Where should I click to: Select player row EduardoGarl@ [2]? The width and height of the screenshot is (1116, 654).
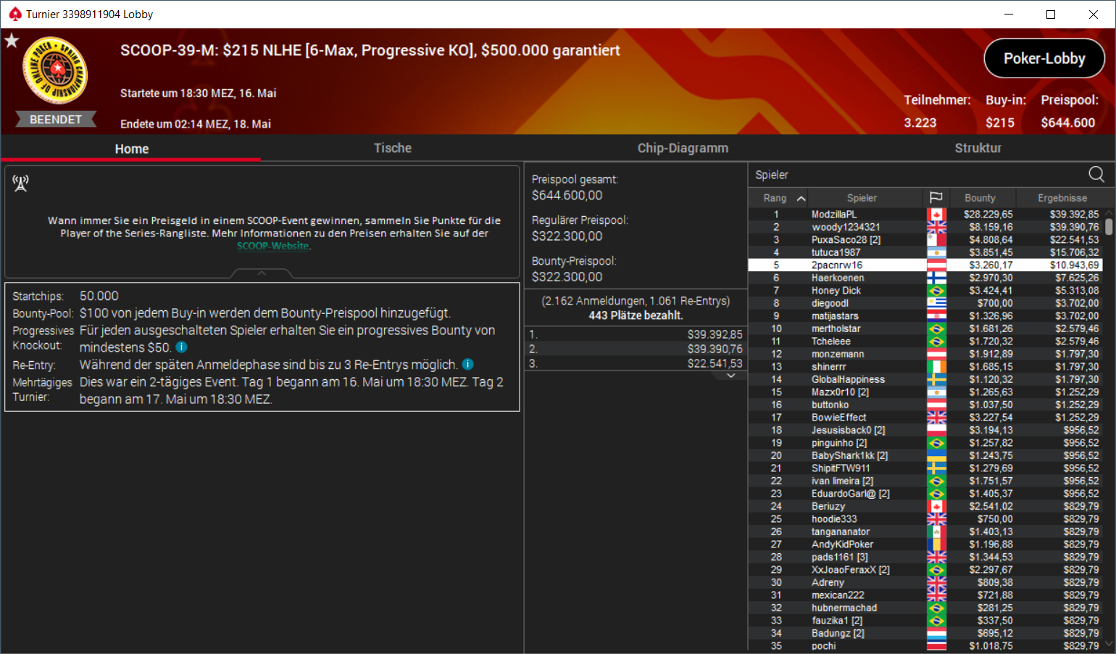point(925,494)
